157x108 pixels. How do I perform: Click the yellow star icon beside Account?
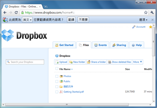[150, 27]
